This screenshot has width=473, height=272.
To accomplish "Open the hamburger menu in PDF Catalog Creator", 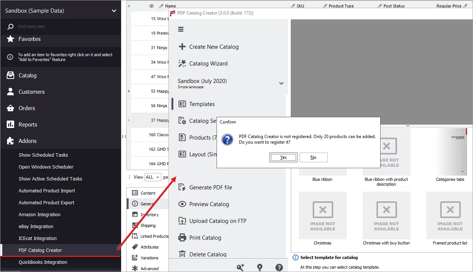I will tap(181, 29).
